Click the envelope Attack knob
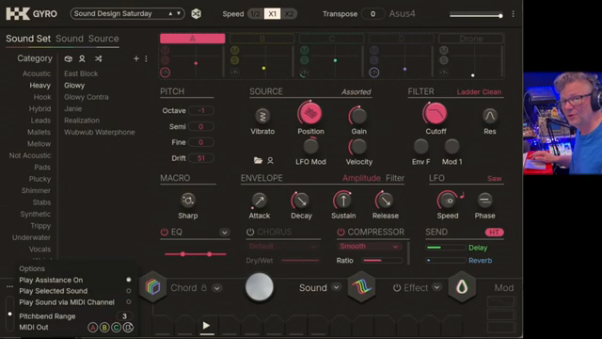602x339 pixels. 260,201
